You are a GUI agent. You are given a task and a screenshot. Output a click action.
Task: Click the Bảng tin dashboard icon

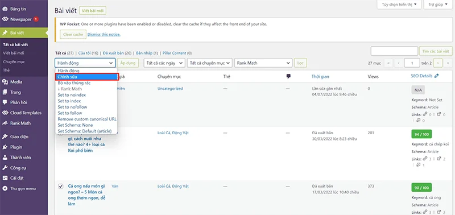[5, 9]
